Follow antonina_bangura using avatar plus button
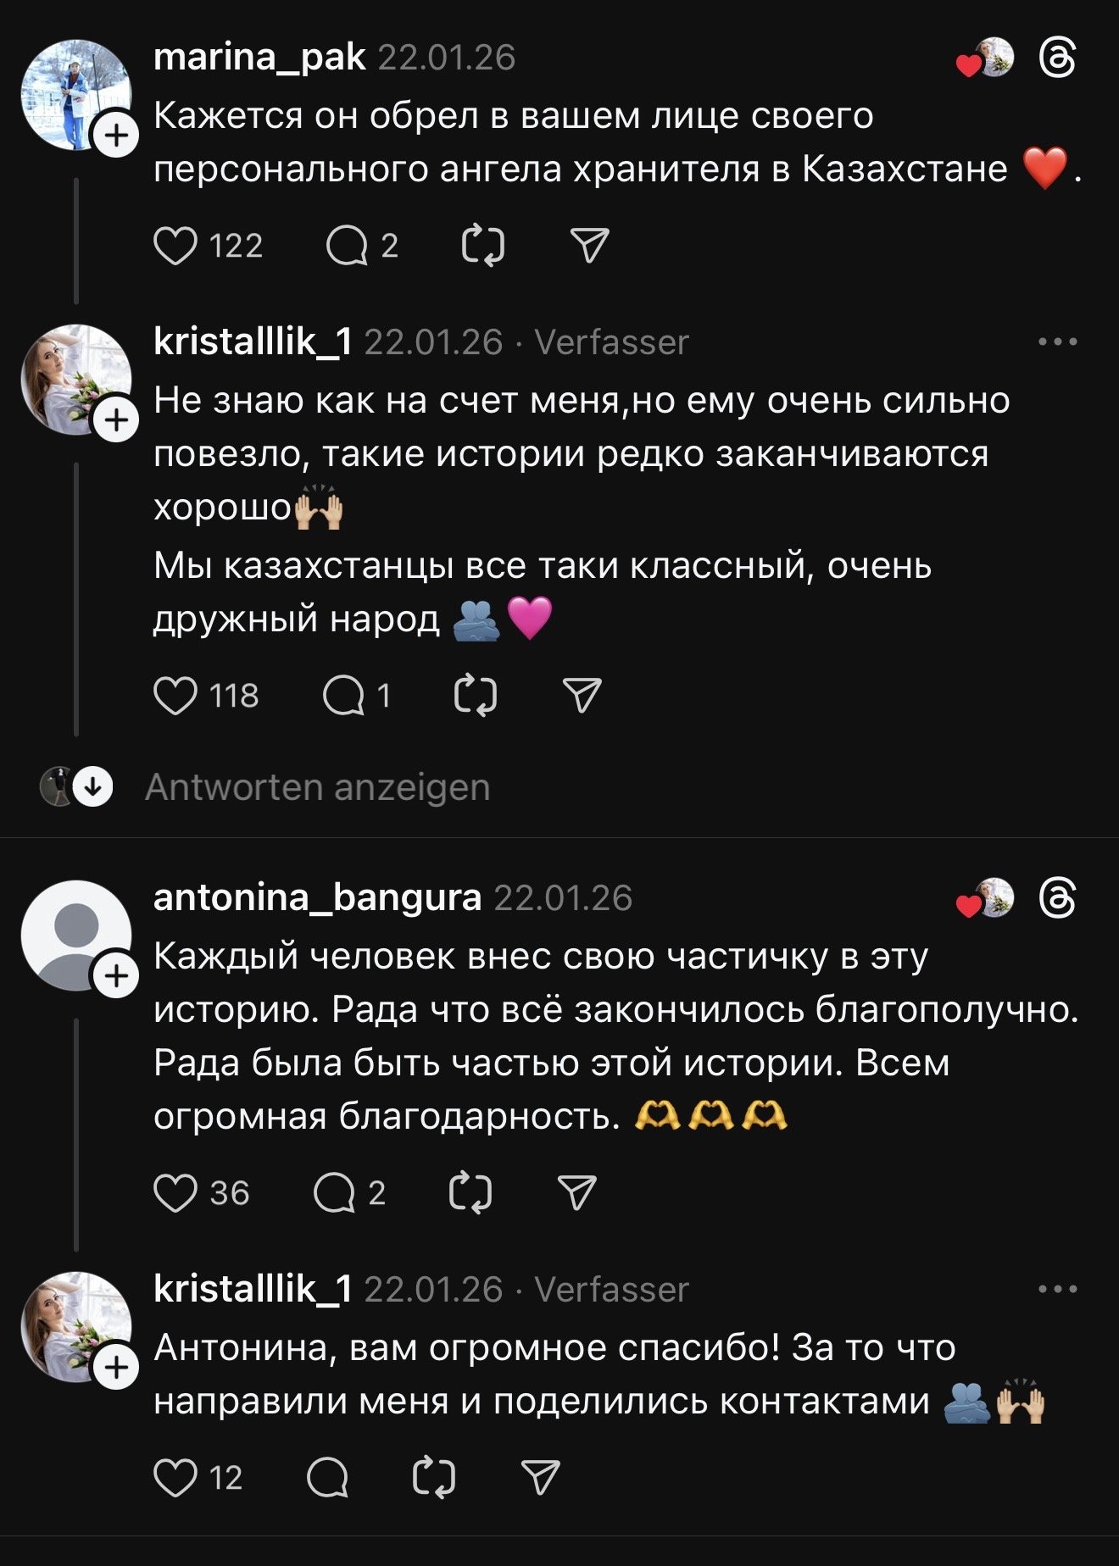Screen dimensions: 1119x1566 click(x=116, y=976)
